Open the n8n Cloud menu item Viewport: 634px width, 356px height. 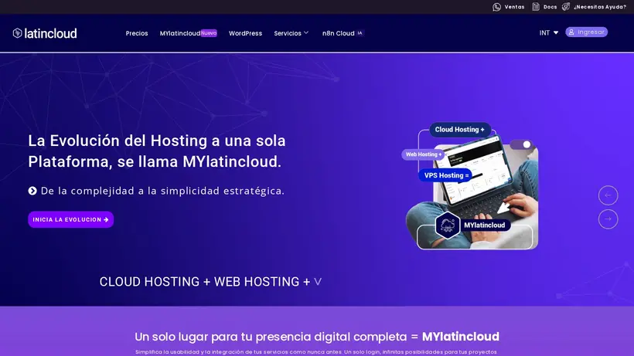point(338,33)
